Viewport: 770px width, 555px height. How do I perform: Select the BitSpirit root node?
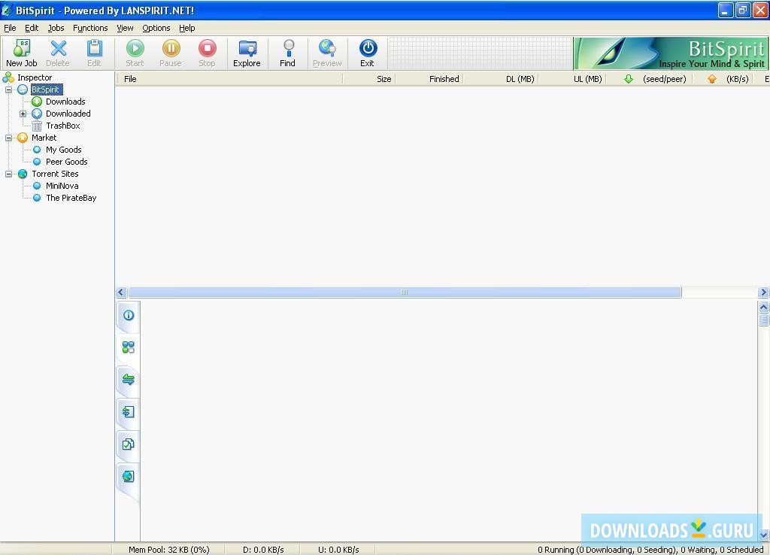tap(45, 89)
